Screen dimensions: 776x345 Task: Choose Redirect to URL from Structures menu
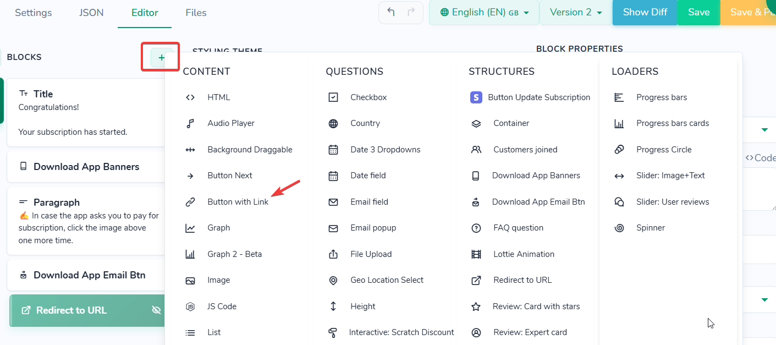[522, 280]
